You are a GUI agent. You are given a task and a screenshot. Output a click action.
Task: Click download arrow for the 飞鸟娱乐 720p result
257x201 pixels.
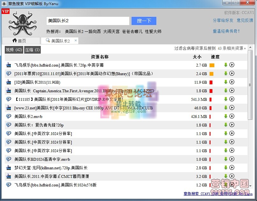click(x=226, y=65)
